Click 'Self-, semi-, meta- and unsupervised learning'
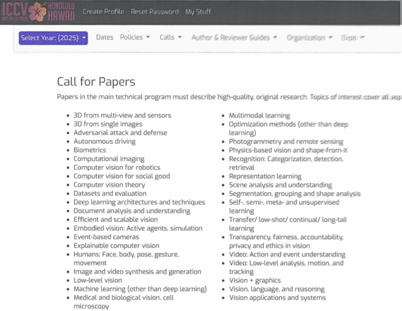 tap(284, 206)
